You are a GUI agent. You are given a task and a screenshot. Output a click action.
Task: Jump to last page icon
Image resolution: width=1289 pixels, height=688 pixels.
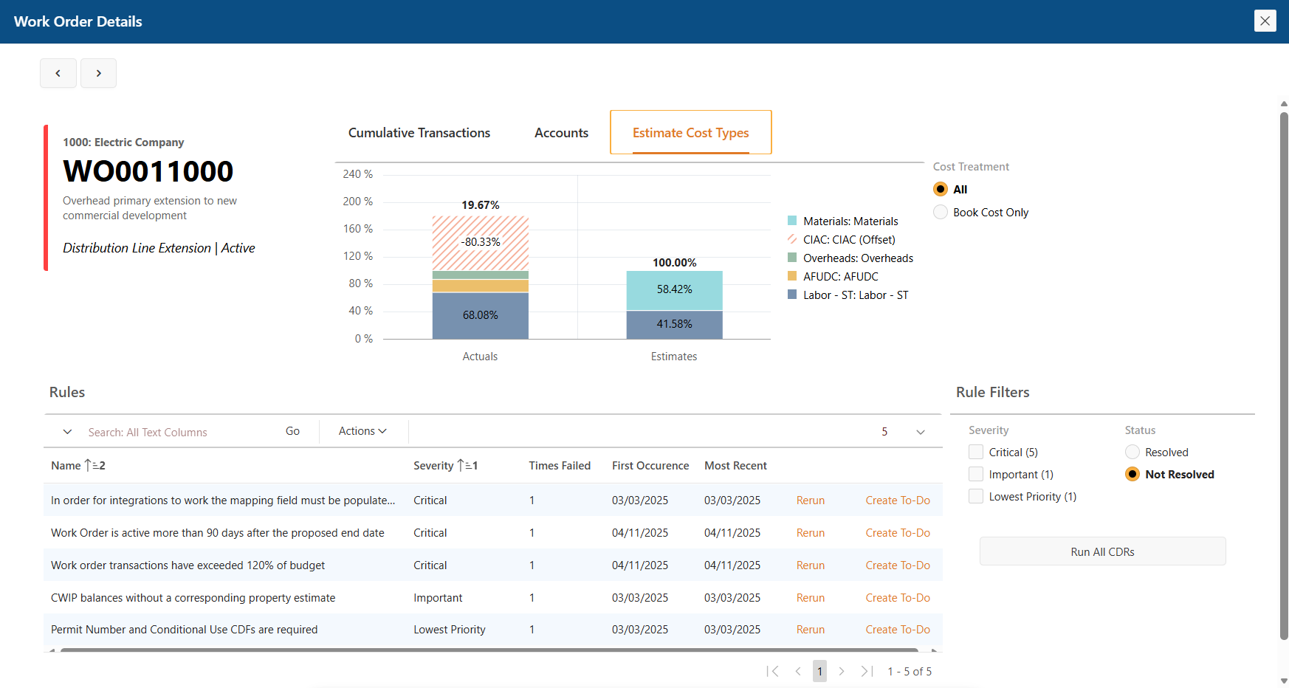tap(867, 671)
